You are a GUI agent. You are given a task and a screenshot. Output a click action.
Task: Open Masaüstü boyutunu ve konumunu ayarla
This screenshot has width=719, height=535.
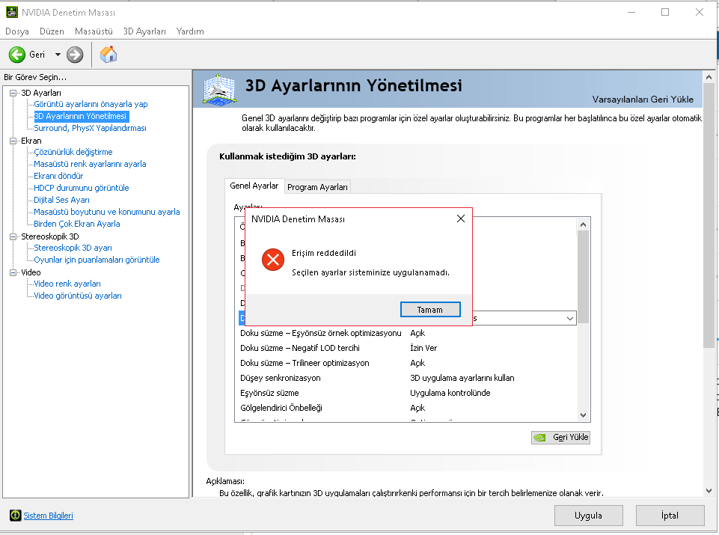(x=107, y=212)
